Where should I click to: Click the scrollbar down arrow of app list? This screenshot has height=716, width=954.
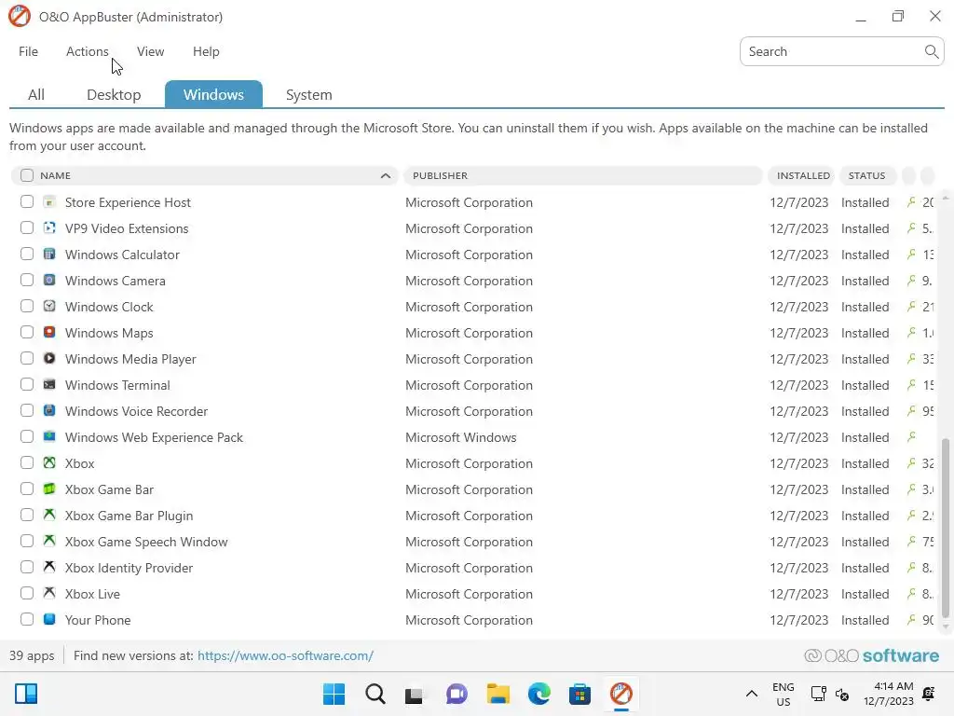click(x=945, y=626)
